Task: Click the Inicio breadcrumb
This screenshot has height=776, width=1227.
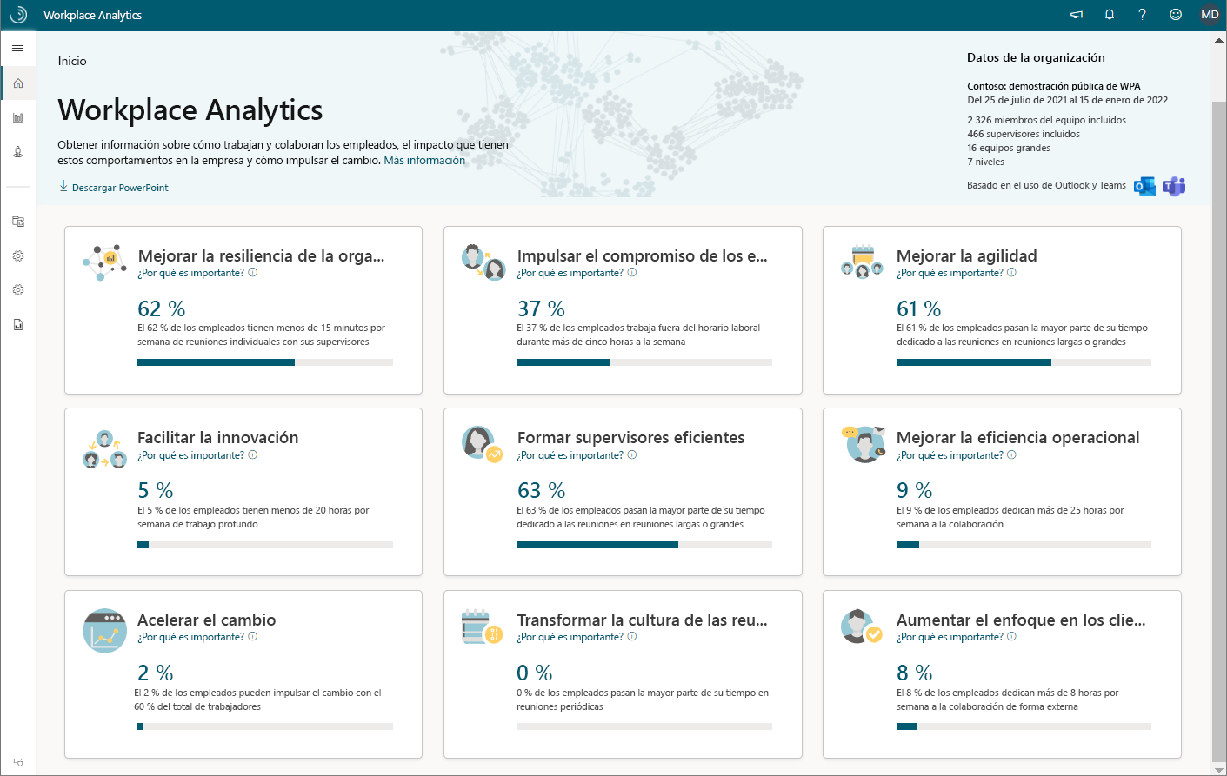Action: coord(72,61)
